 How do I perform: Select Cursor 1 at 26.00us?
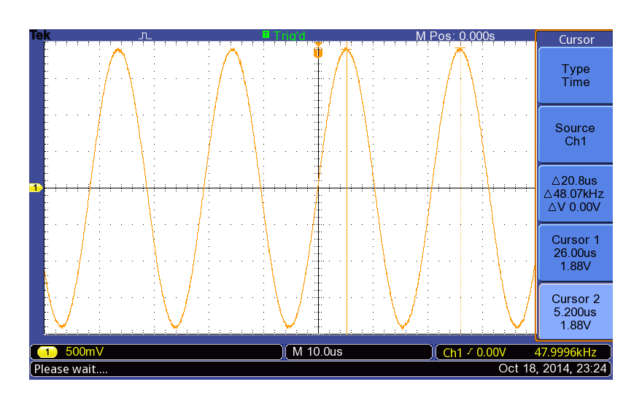click(576, 253)
